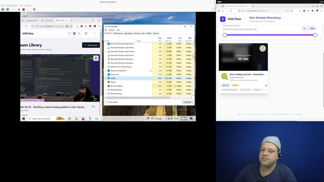Expand the Microsoft Windows Search Indexer row
The width and height of the screenshot is (324, 182).
pyautogui.click(x=106, y=51)
